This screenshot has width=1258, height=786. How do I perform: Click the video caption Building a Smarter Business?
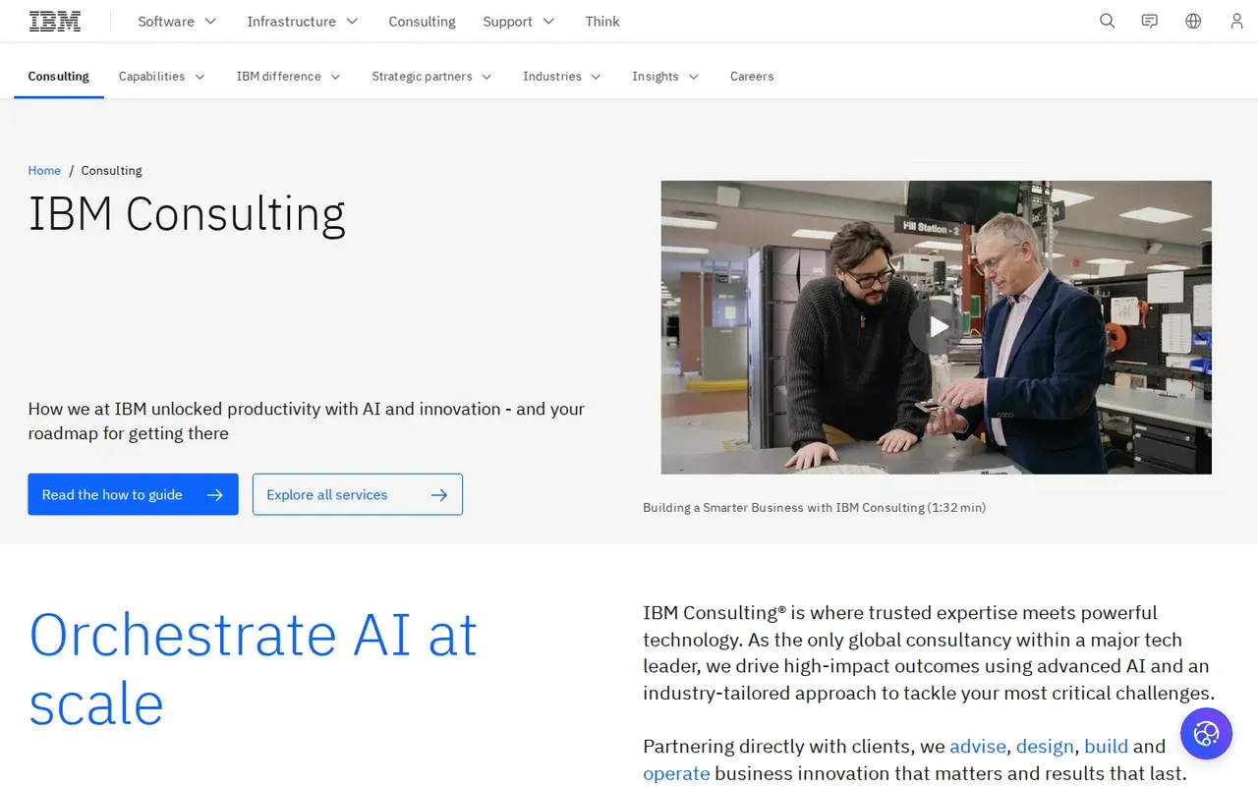click(x=814, y=507)
